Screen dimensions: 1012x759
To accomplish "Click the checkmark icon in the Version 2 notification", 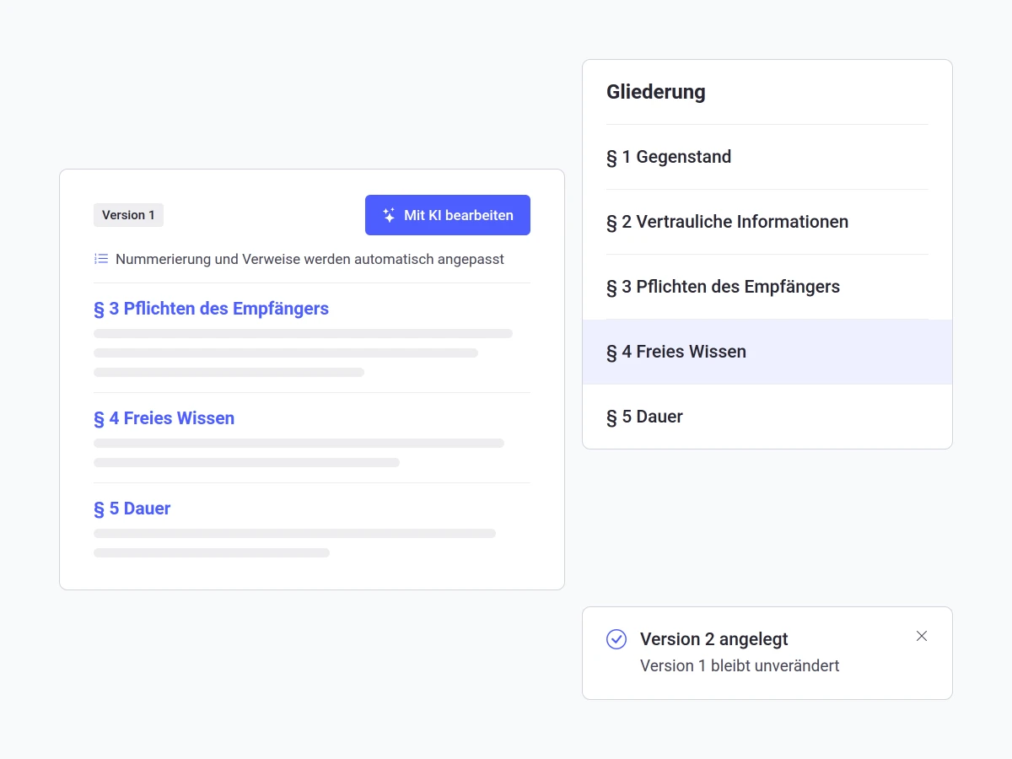I will click(x=616, y=639).
